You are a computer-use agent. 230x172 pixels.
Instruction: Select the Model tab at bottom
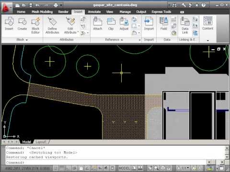[x=26, y=142]
